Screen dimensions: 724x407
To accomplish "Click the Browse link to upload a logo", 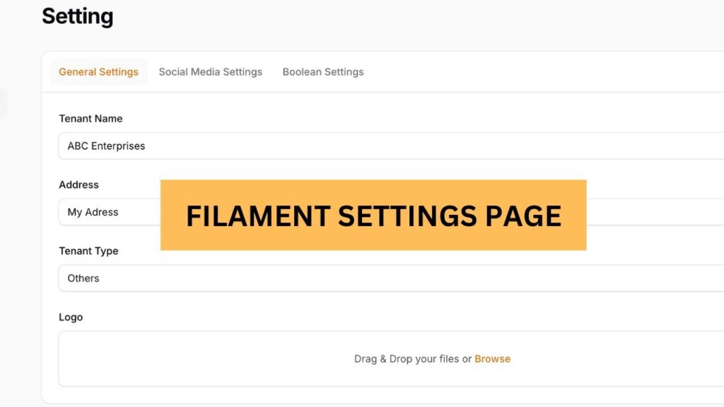I will point(493,359).
